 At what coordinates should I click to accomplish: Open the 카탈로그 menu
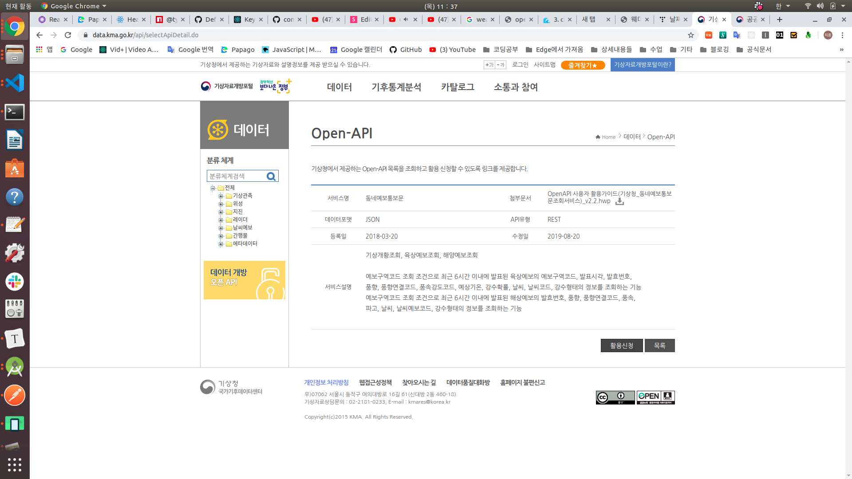point(458,87)
